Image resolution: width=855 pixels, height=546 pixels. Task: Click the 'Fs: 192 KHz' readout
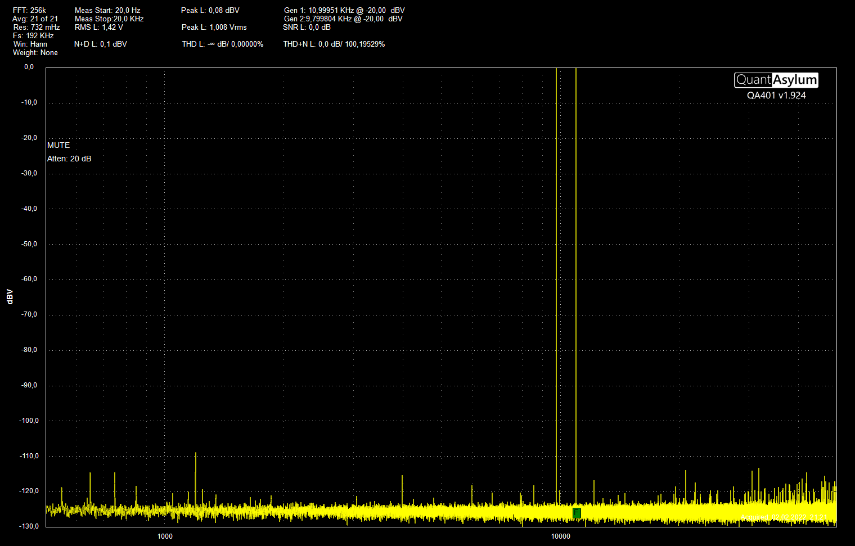click(x=33, y=35)
